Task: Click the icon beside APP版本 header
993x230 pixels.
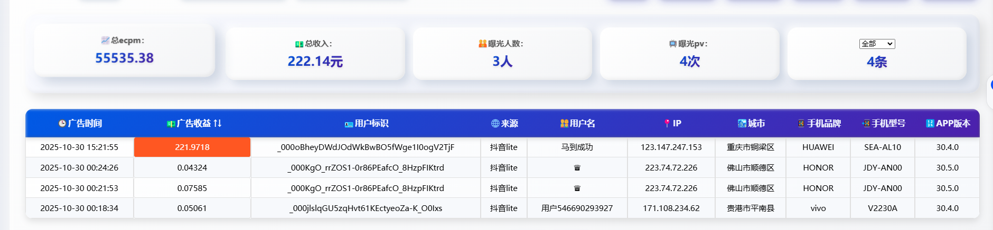Action: (930, 124)
